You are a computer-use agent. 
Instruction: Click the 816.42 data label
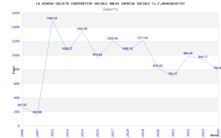click(x=158, y=66)
